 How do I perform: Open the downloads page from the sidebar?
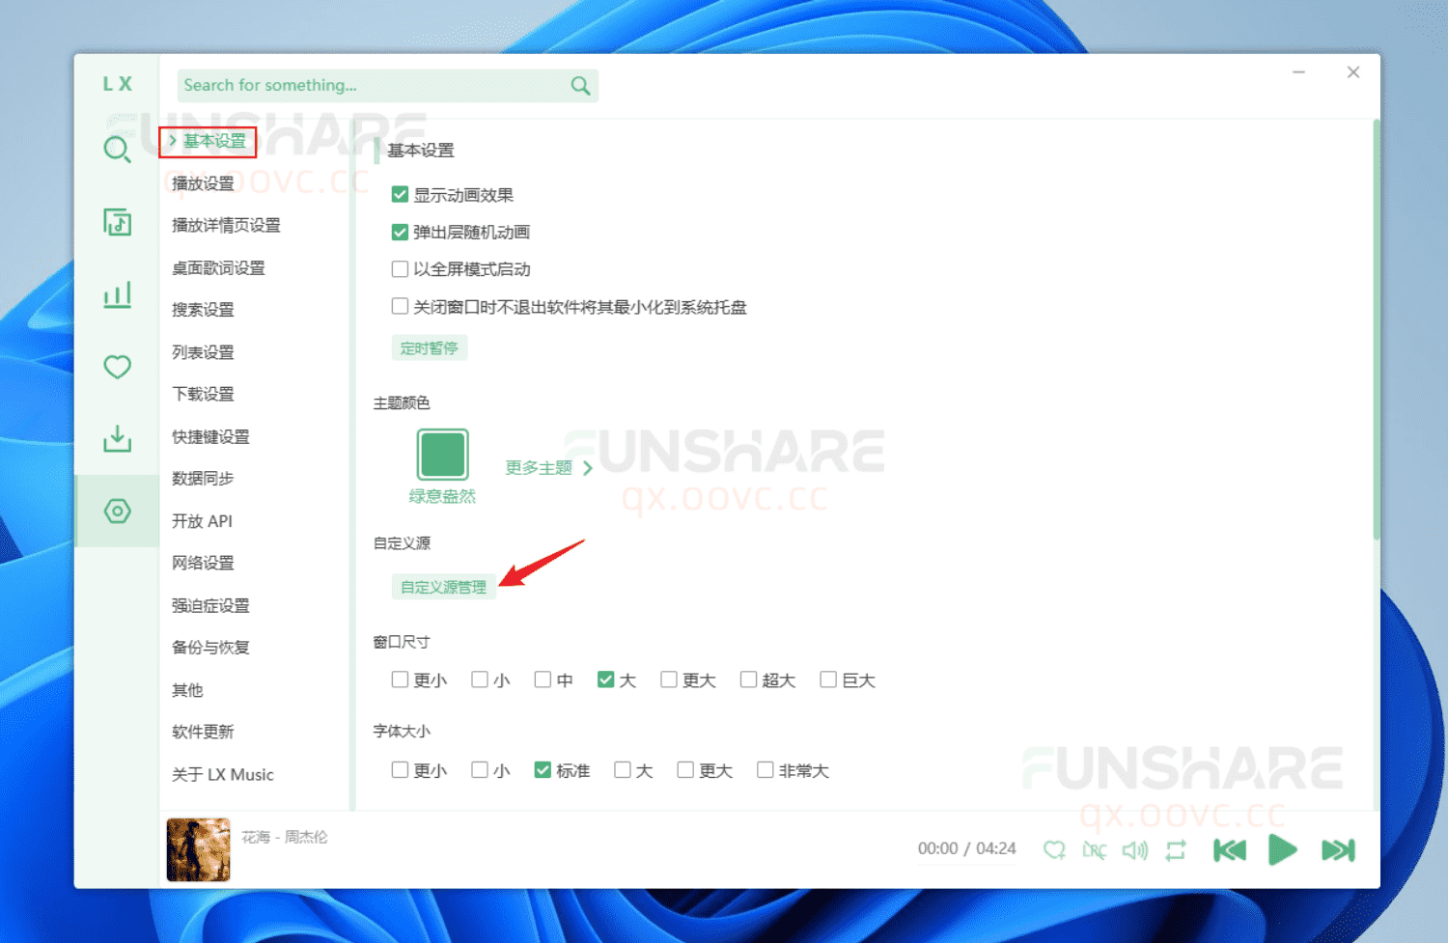(117, 438)
